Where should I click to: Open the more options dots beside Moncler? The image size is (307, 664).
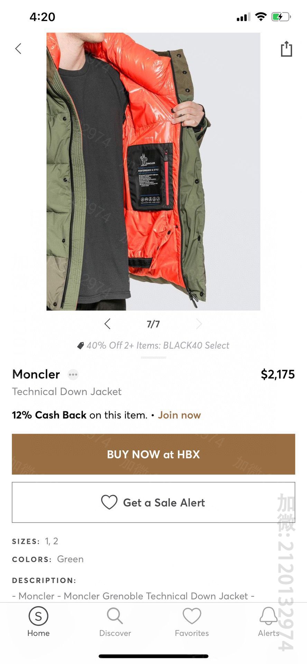point(73,374)
